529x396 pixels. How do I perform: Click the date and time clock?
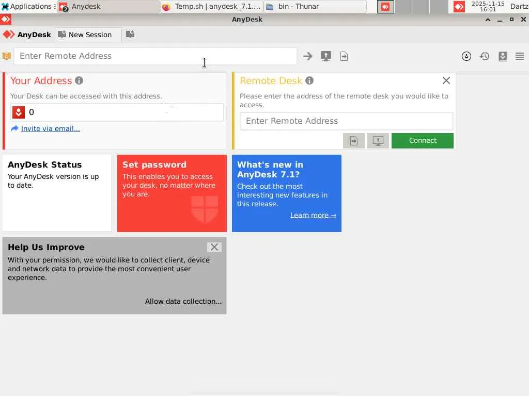click(488, 6)
